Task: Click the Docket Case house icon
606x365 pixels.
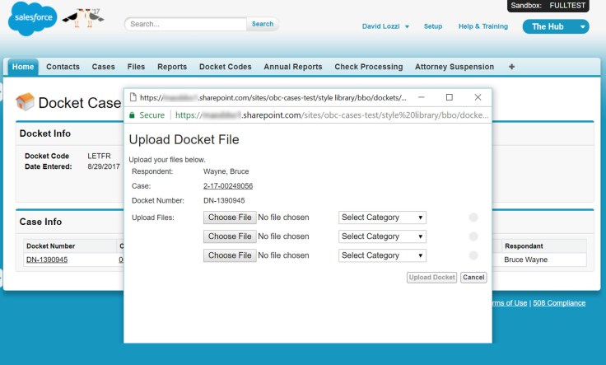Action: 26,102
